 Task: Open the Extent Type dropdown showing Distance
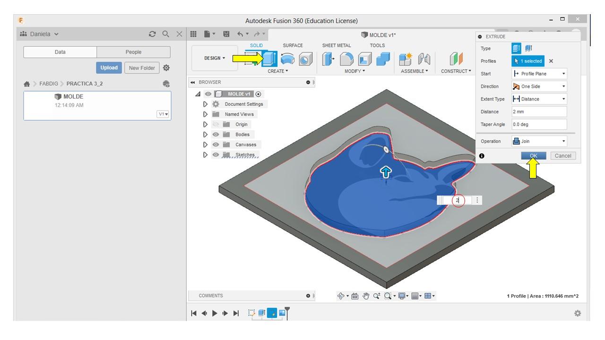(539, 99)
